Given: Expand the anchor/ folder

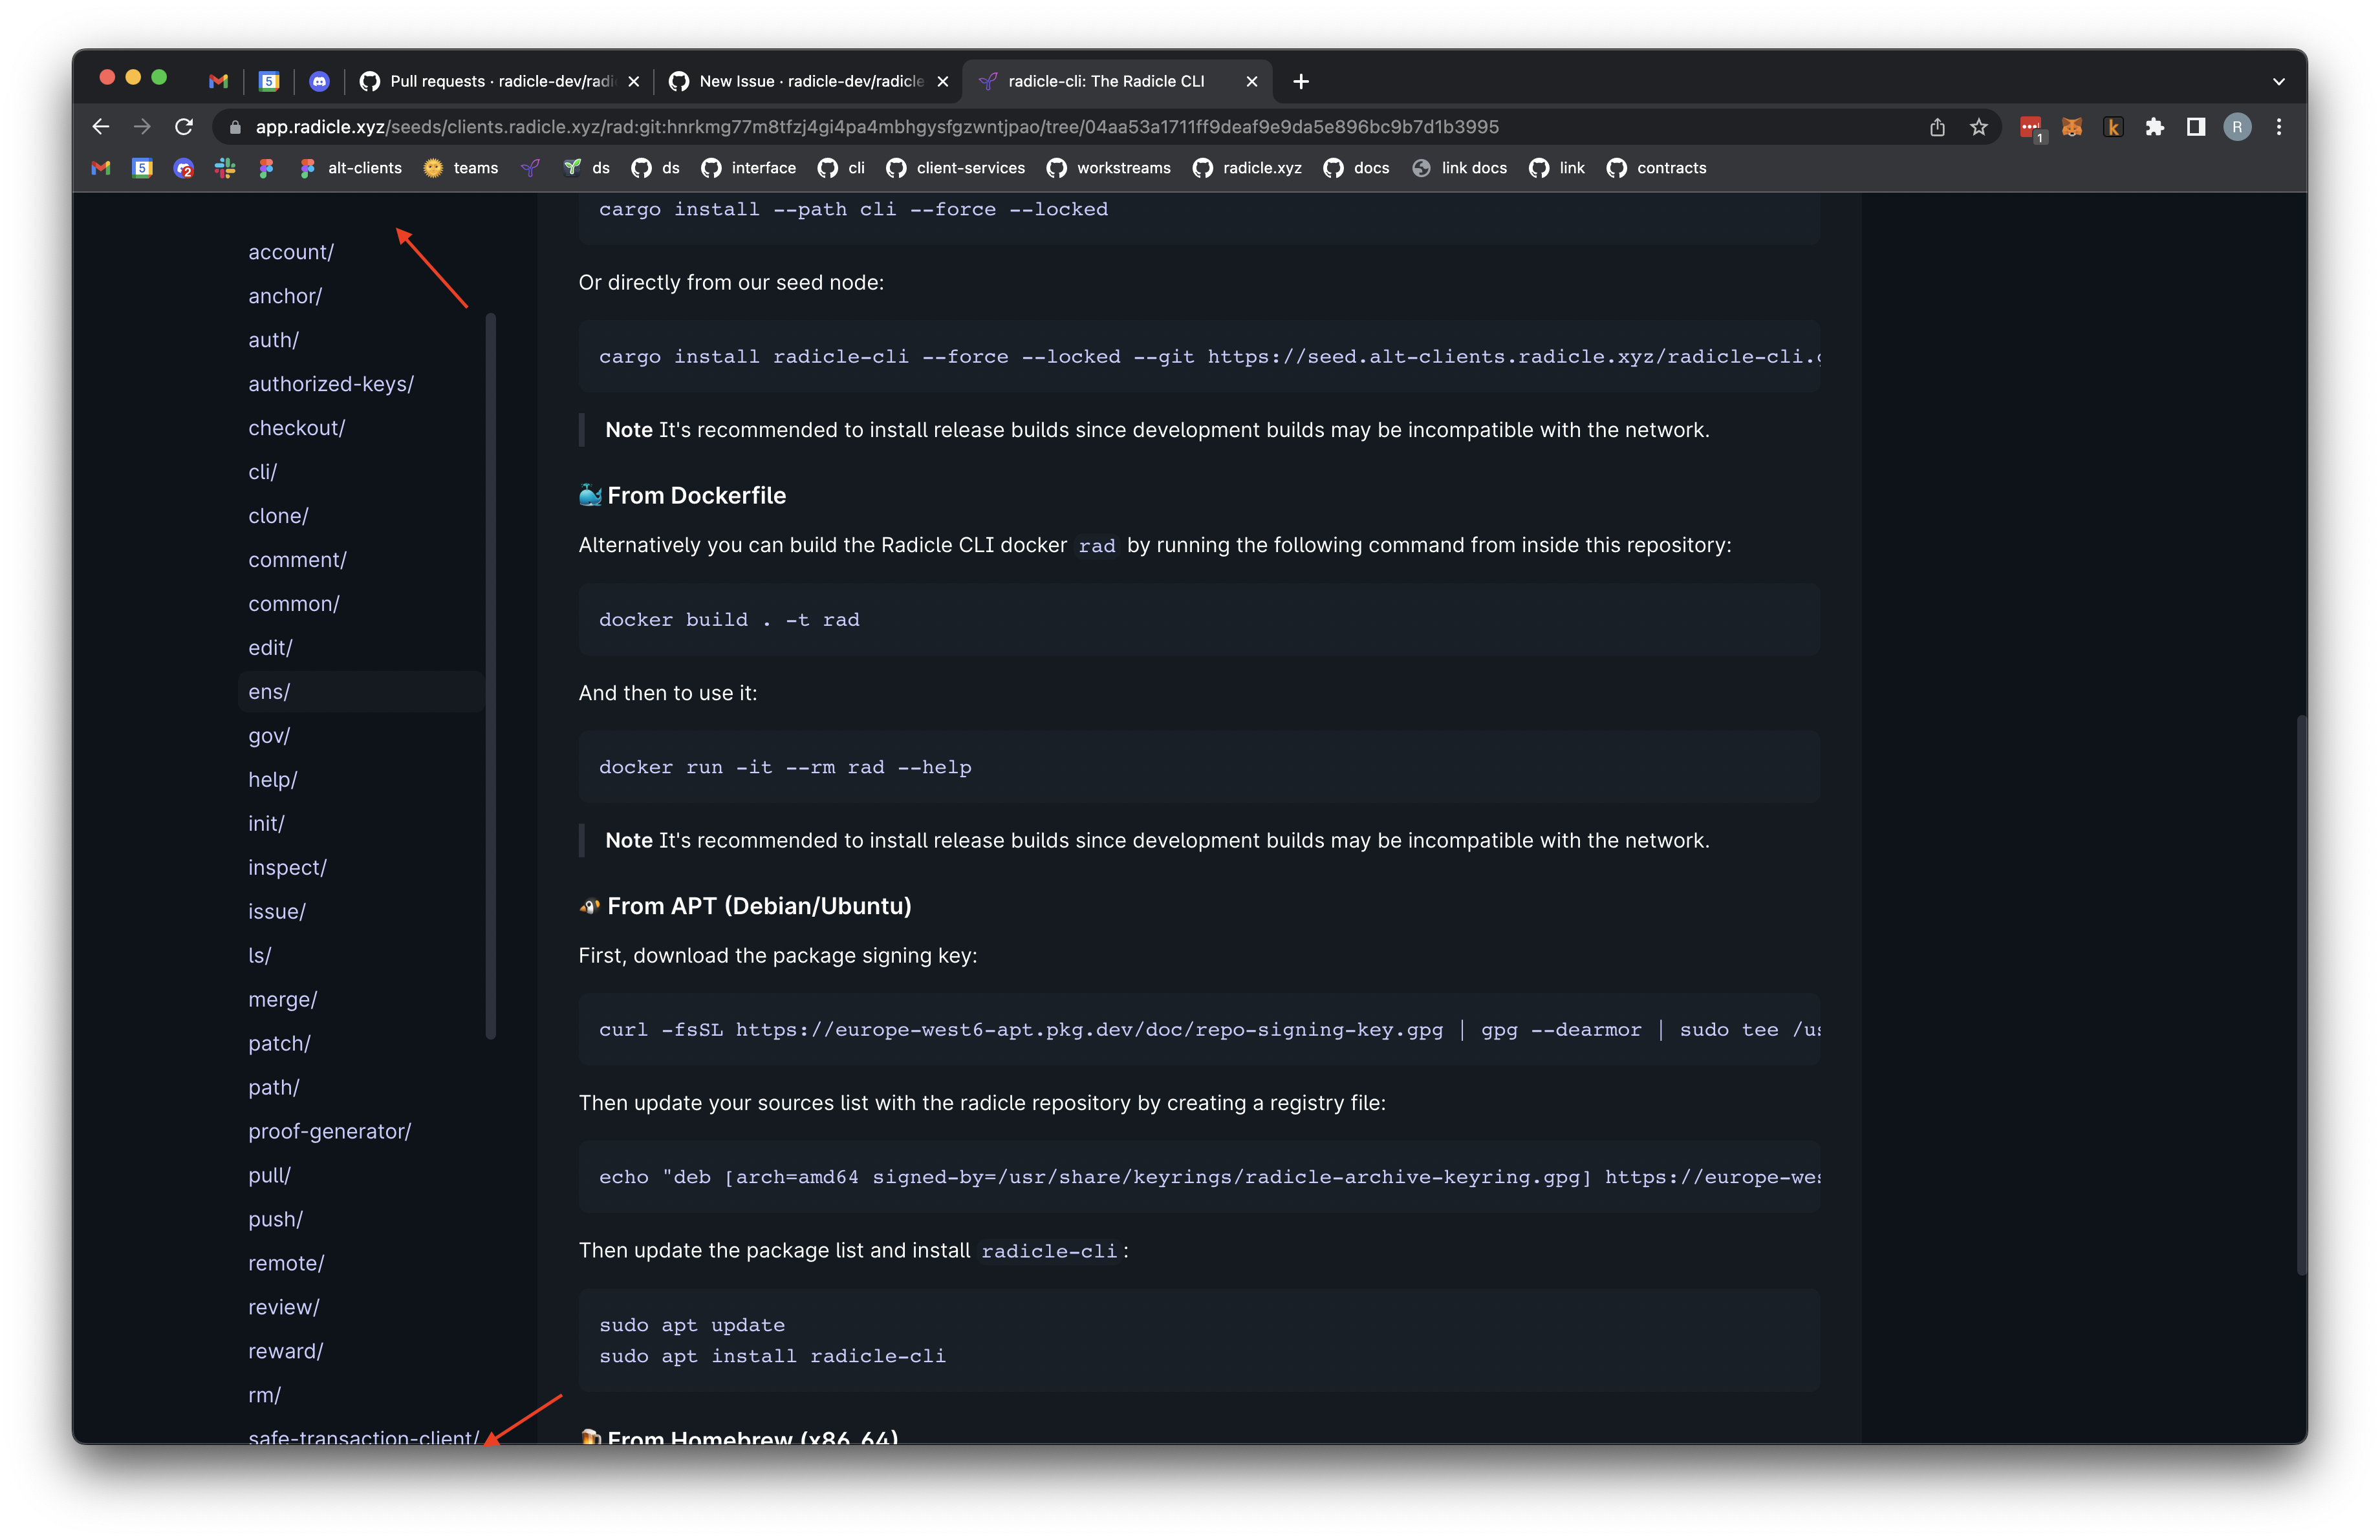Looking at the screenshot, I should coord(285,296).
